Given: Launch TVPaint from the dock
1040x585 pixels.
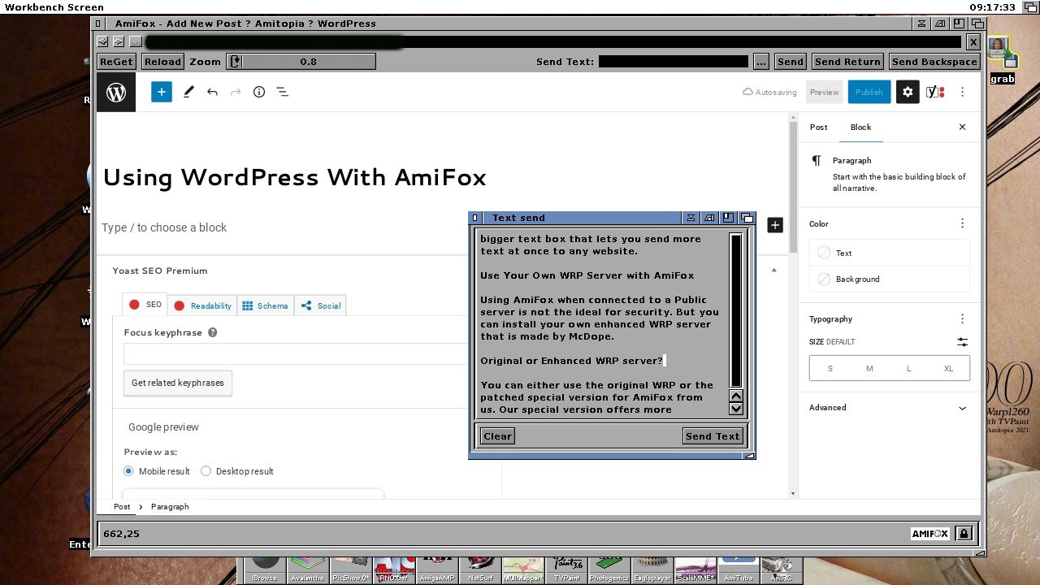Looking at the screenshot, I should point(566,566).
